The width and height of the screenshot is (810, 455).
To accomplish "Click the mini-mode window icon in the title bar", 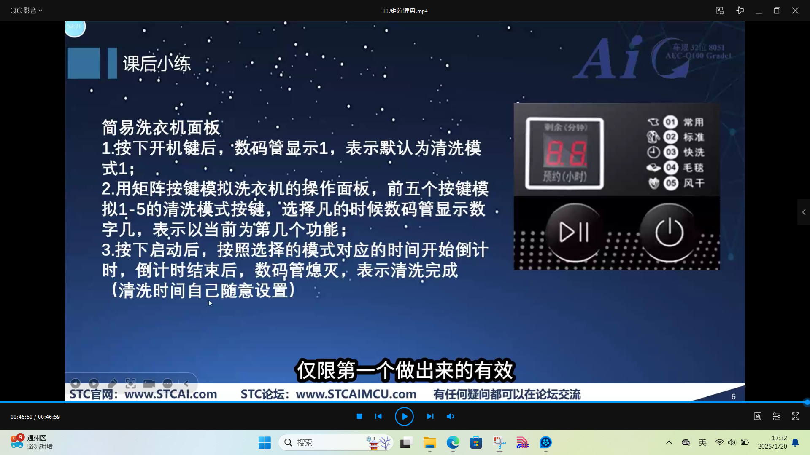I will tap(720, 11).
